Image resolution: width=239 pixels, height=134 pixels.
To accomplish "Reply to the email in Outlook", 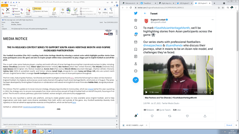I will (15, 9).
